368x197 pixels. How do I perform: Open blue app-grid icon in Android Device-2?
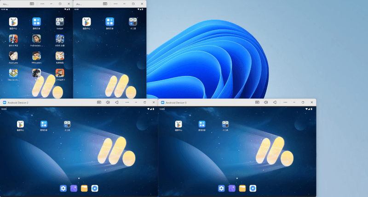click(44, 124)
